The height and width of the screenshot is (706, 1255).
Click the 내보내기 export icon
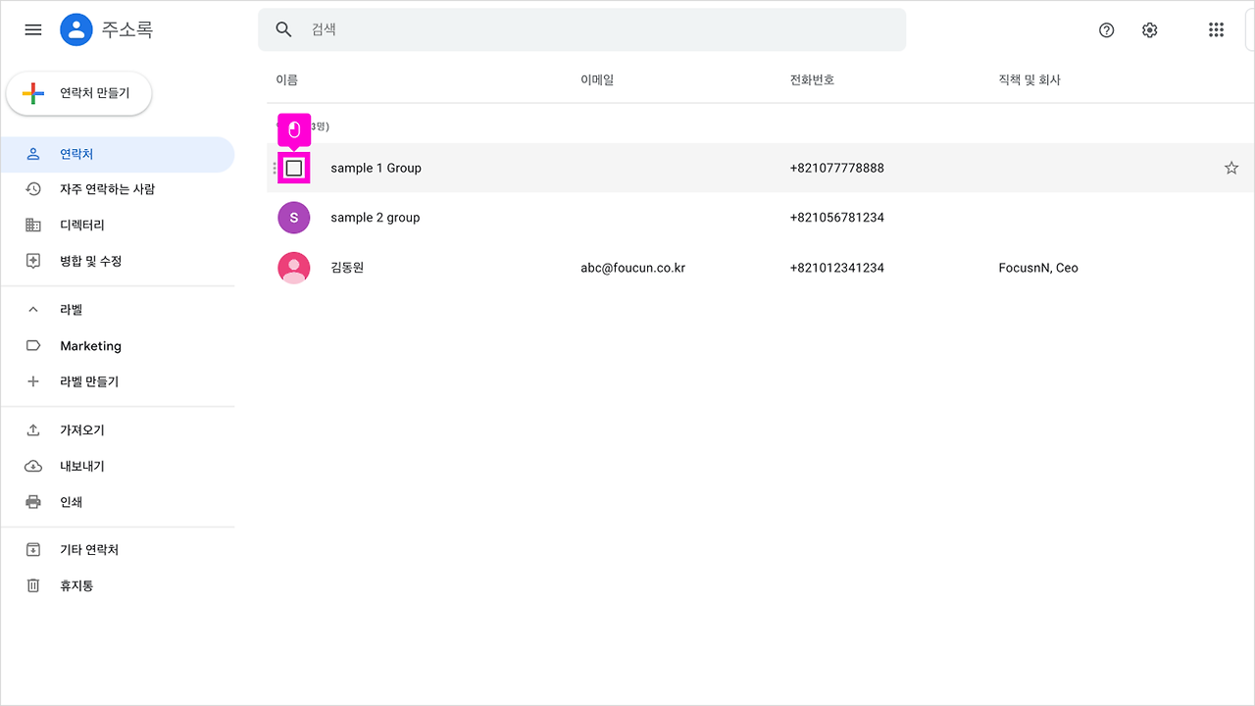(x=32, y=465)
